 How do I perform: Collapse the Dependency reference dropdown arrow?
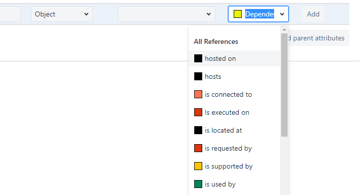coord(282,14)
